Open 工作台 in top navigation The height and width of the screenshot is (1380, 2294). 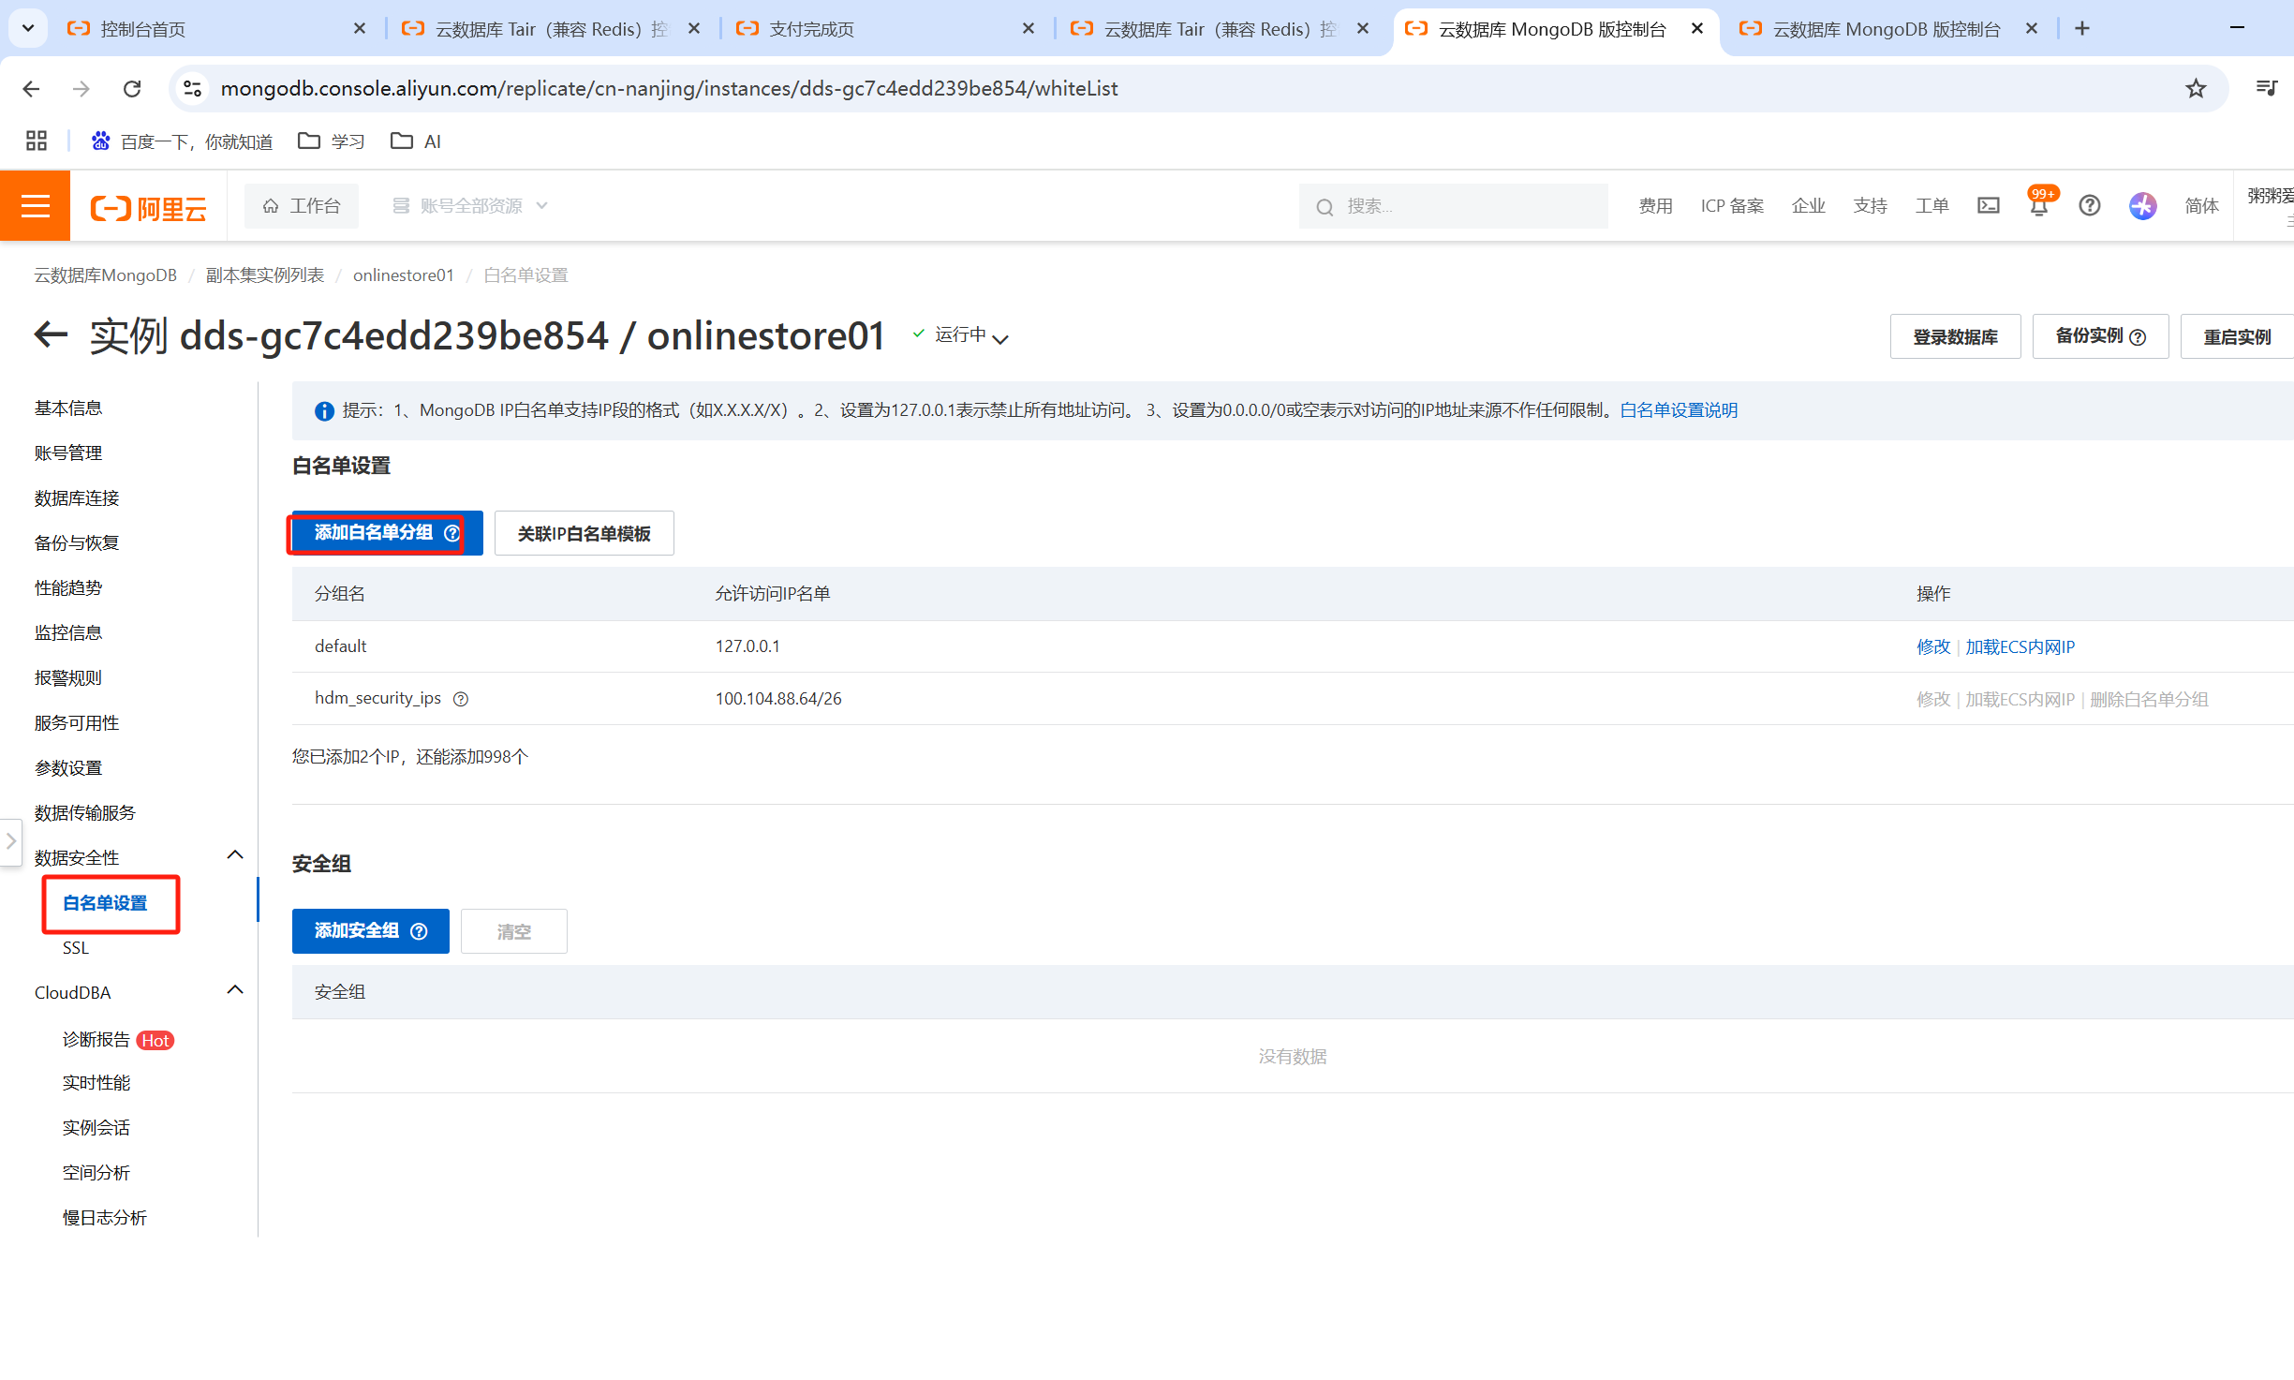301,205
